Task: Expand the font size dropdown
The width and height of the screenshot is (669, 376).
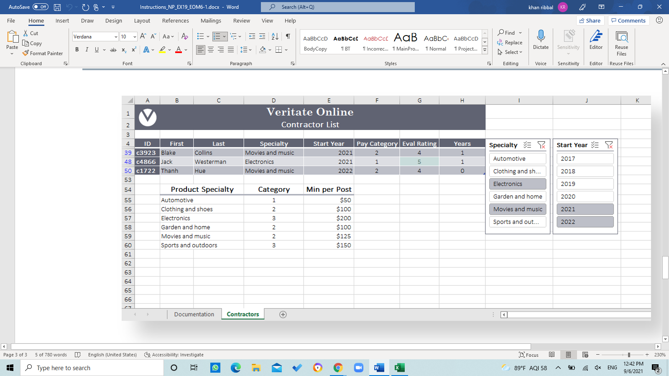Action: [x=135, y=36]
